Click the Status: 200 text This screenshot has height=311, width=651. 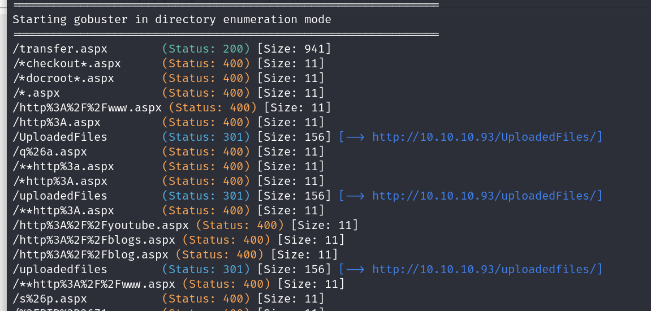[x=206, y=49]
